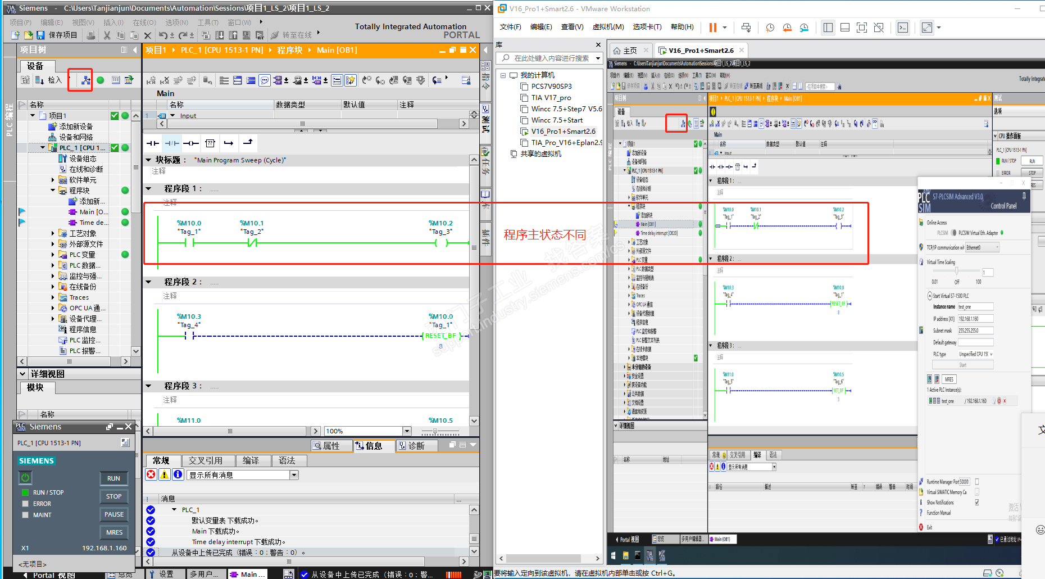Click the STOP button in PLCSIM
This screenshot has height=579, width=1045.
coord(114,496)
